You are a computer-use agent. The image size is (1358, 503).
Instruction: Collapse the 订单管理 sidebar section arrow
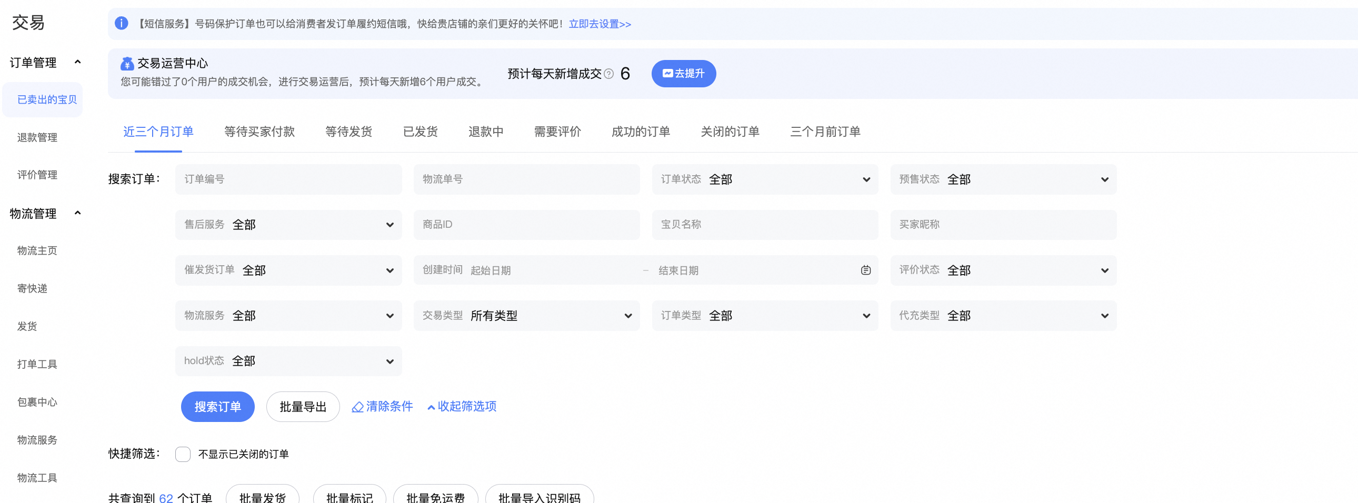(x=78, y=62)
